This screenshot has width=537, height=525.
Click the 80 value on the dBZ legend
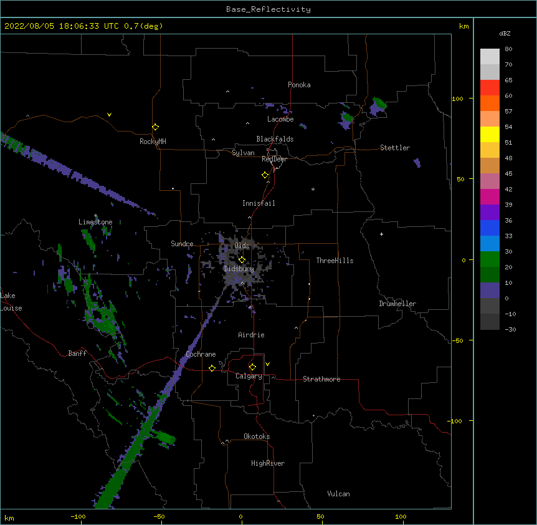(x=508, y=49)
